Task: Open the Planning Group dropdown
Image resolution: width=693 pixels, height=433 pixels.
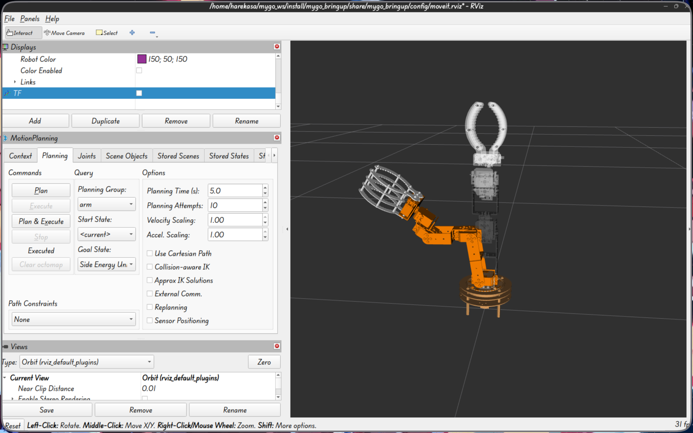Action: [x=107, y=205]
